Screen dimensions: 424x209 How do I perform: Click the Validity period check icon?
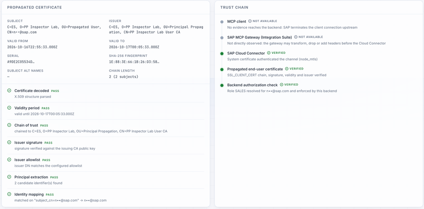(x=9, y=108)
